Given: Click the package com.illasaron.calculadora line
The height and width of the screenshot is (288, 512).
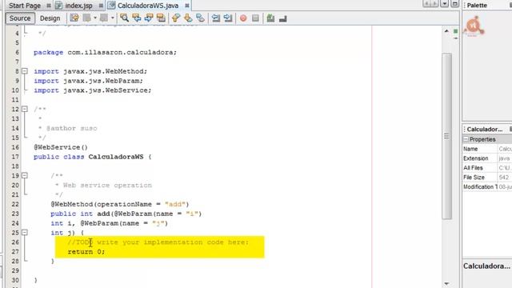Looking at the screenshot, I should tap(105, 52).
